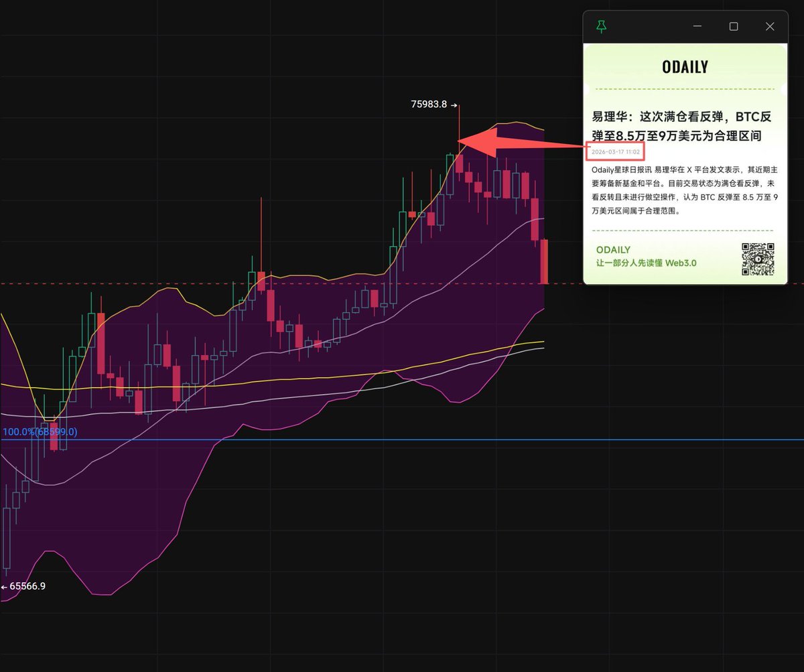This screenshot has width=804, height=672.
Task: Toggle the green pin icon on the popup
Action: click(602, 26)
